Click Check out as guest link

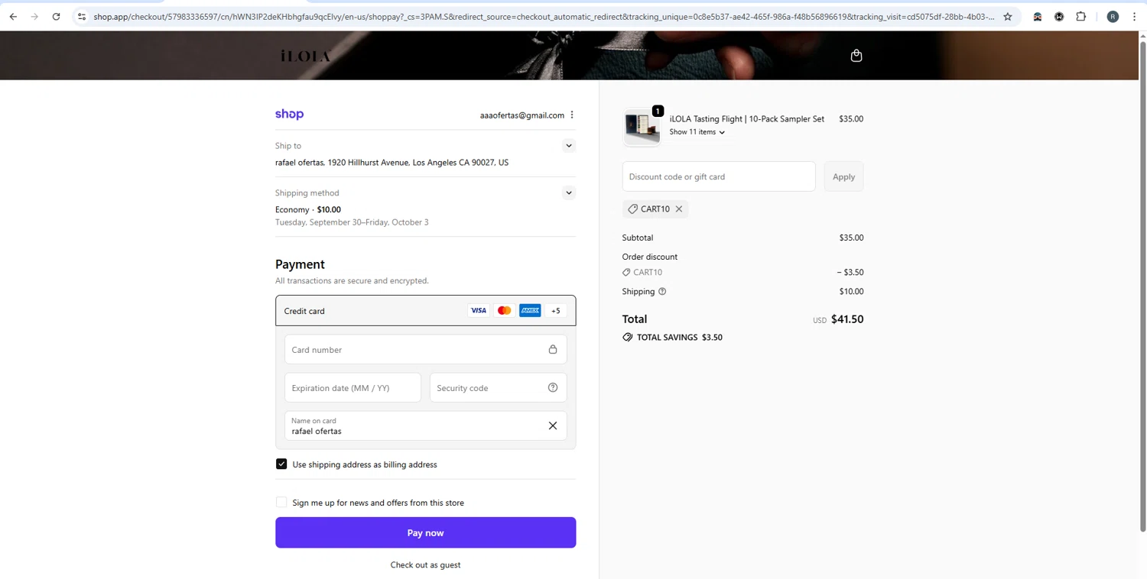[426, 564]
